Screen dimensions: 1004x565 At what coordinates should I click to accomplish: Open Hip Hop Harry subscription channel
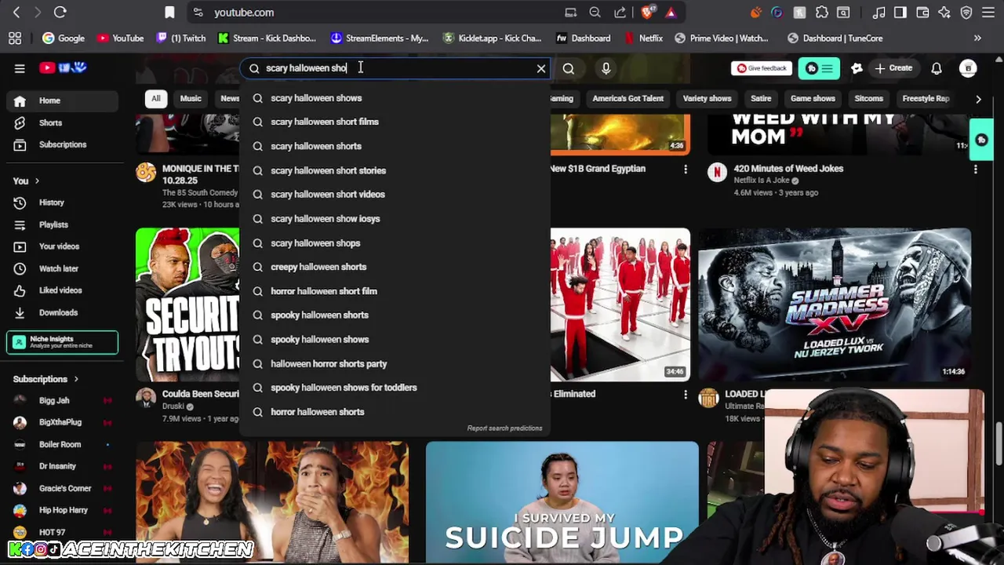coord(62,510)
